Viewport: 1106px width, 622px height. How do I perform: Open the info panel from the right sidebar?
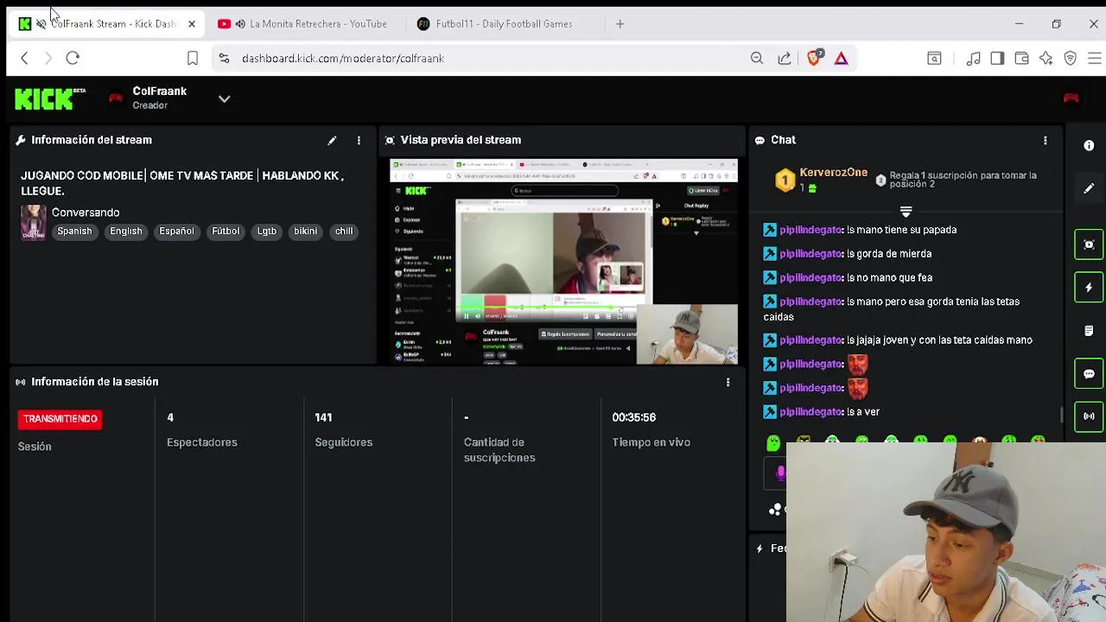coord(1089,146)
